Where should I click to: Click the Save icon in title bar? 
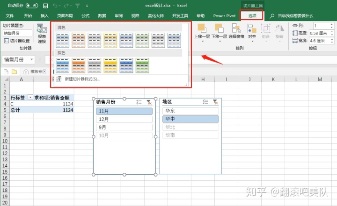(45, 6)
